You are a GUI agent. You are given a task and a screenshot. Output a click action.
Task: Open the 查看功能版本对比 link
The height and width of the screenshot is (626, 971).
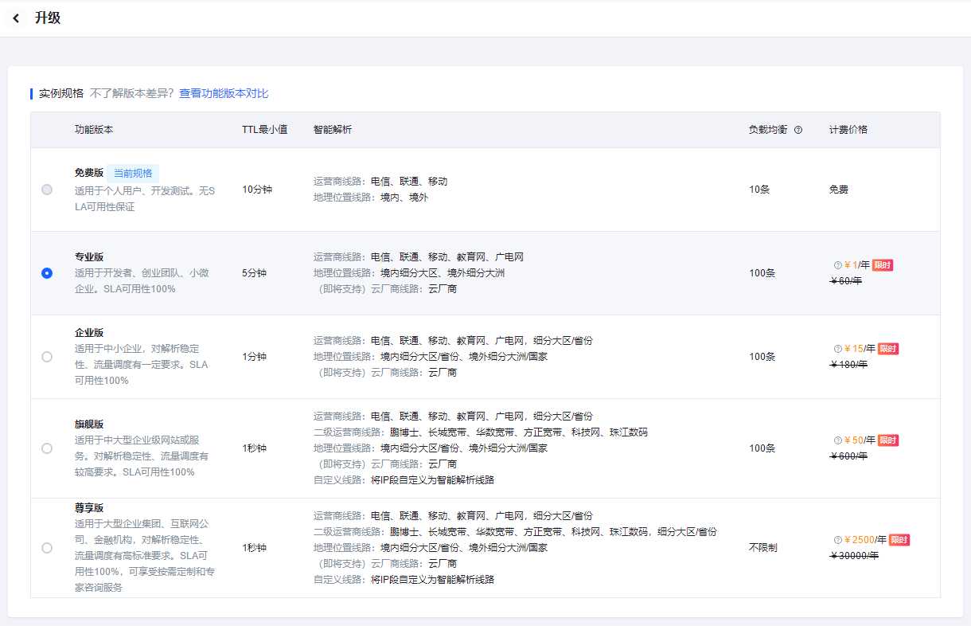pos(224,93)
